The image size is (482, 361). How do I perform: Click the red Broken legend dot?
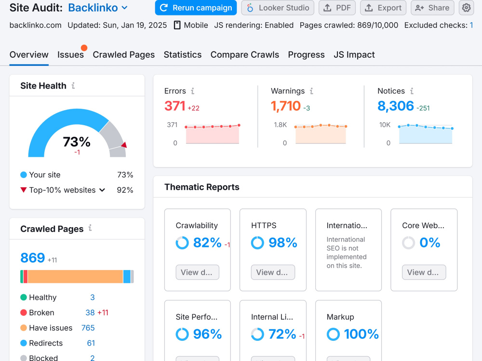point(23,312)
